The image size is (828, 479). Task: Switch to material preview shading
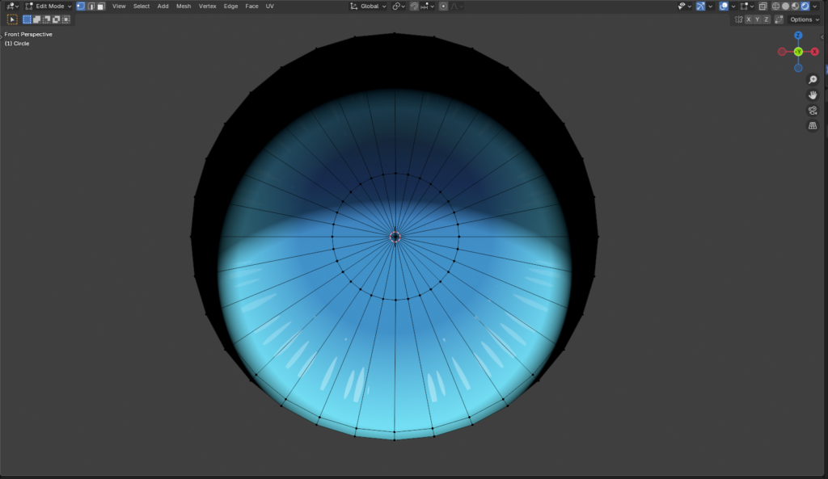796,6
